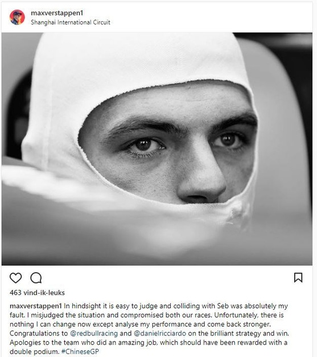Image resolution: width=317 pixels, height=357 pixels.
Task: Open the Shanghai International Circuit location link
Action: pyautogui.click(x=71, y=22)
